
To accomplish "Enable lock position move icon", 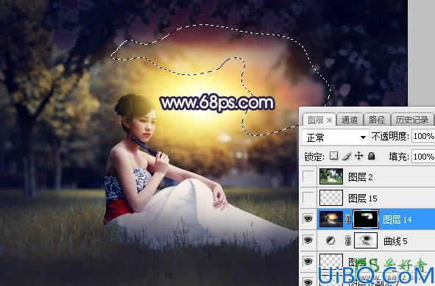I will [359, 156].
